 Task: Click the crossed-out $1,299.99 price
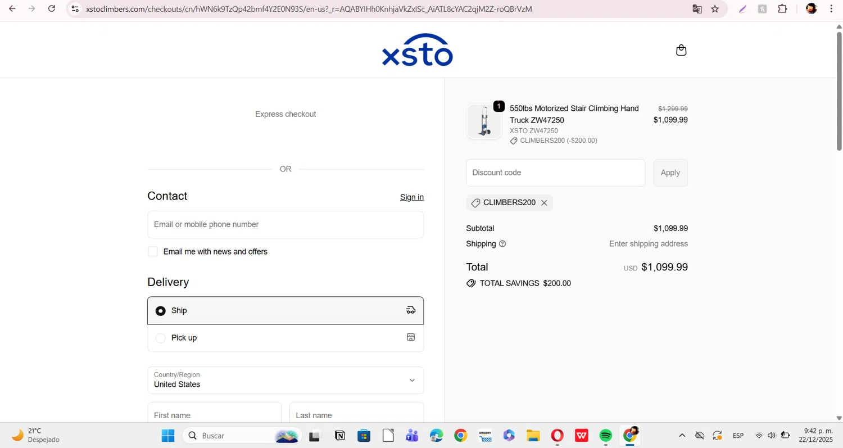(673, 108)
